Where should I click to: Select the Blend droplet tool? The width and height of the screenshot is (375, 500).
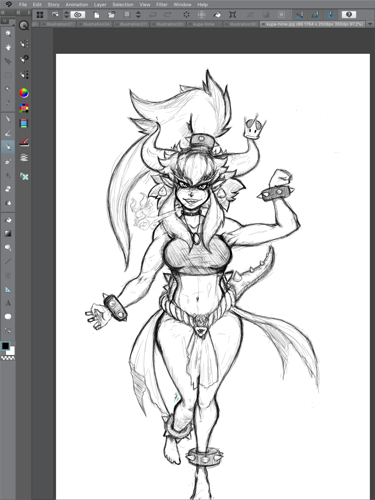pyautogui.click(x=8, y=203)
